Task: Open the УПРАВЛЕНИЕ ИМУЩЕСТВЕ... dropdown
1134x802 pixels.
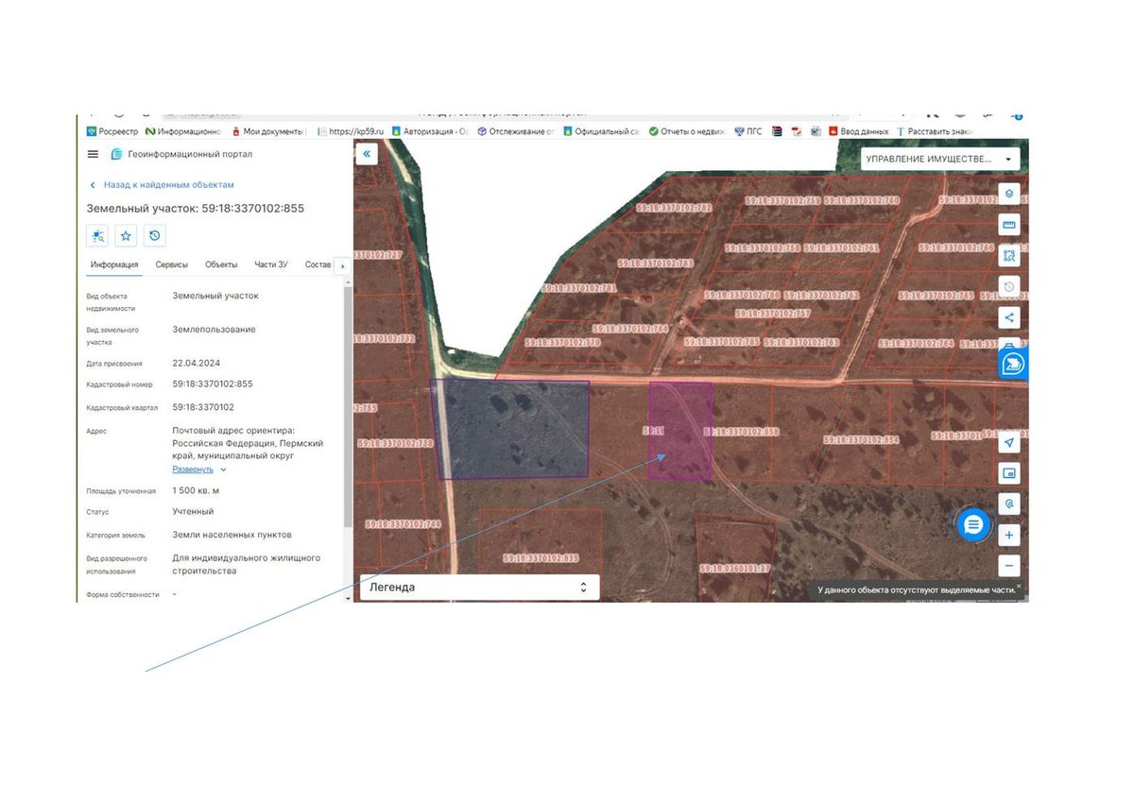Action: (x=939, y=159)
